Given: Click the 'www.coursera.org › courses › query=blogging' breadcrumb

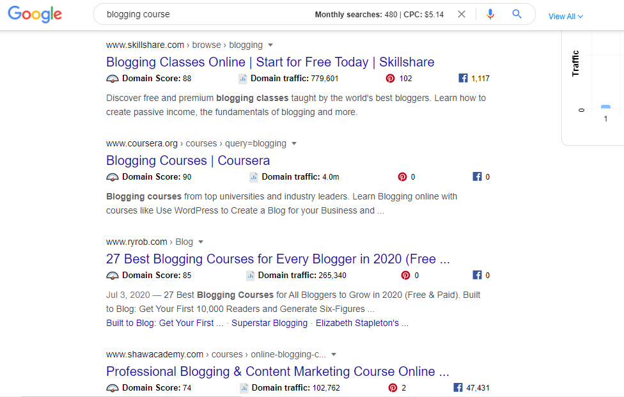Looking at the screenshot, I should point(196,144).
